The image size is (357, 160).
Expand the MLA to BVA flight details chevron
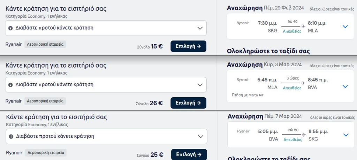pos(345,86)
